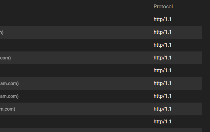The height and width of the screenshot is (132, 210).
Task: Select the third row's http/1.1 protocol value
Action: click(162, 45)
